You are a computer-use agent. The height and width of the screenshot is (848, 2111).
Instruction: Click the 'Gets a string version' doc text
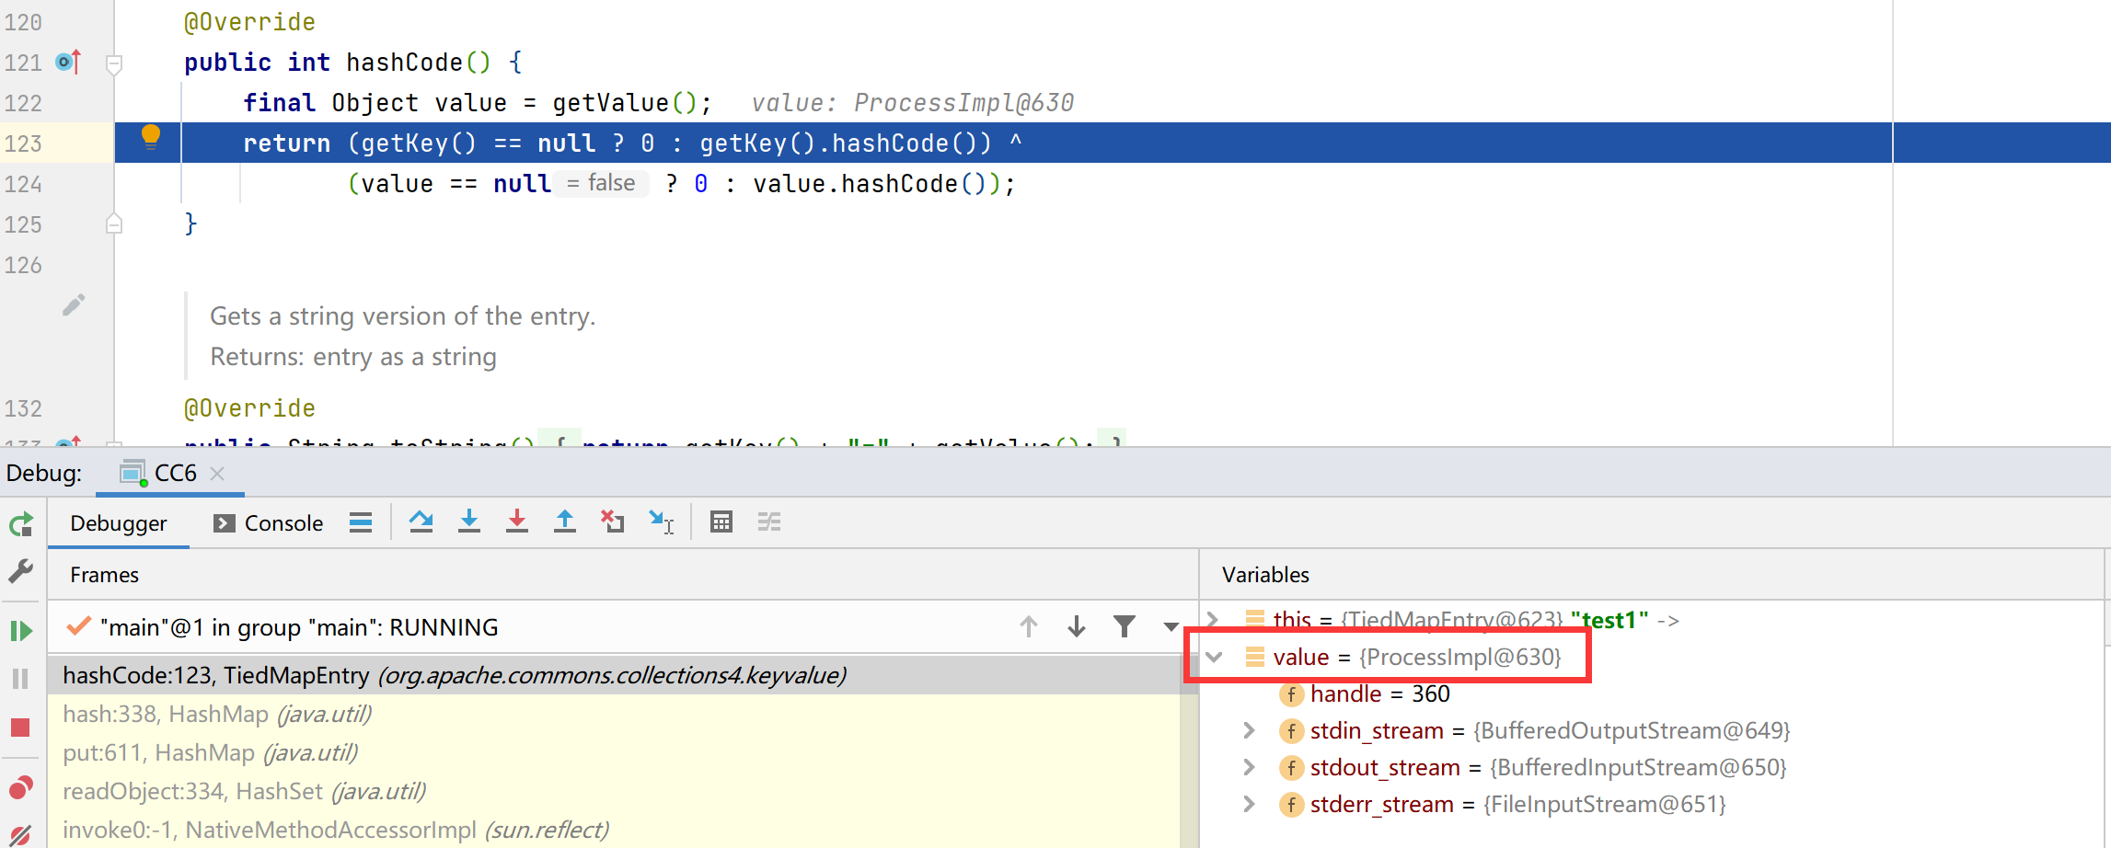(403, 315)
